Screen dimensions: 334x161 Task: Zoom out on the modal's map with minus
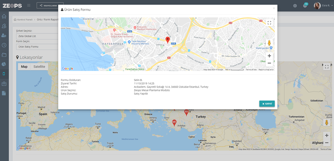point(269,63)
